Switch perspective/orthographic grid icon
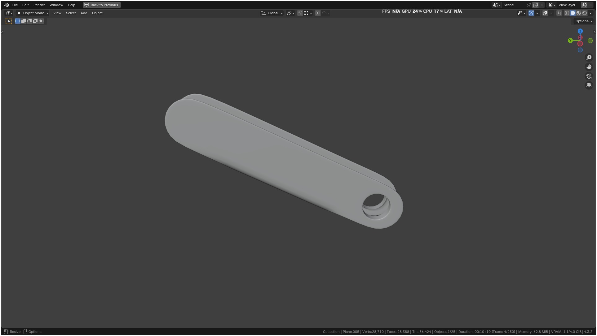597x336 pixels. click(589, 85)
